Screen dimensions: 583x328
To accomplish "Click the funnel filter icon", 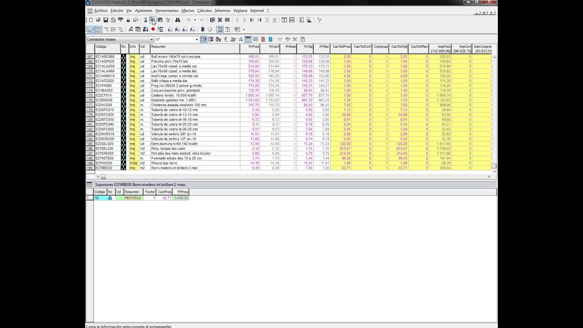I will [x=280, y=40].
